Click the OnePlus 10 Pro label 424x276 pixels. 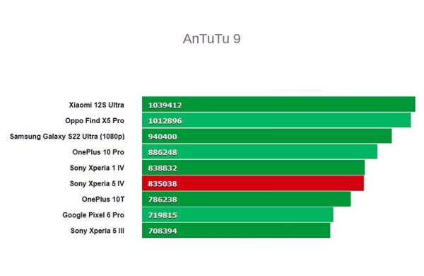[x=98, y=152]
